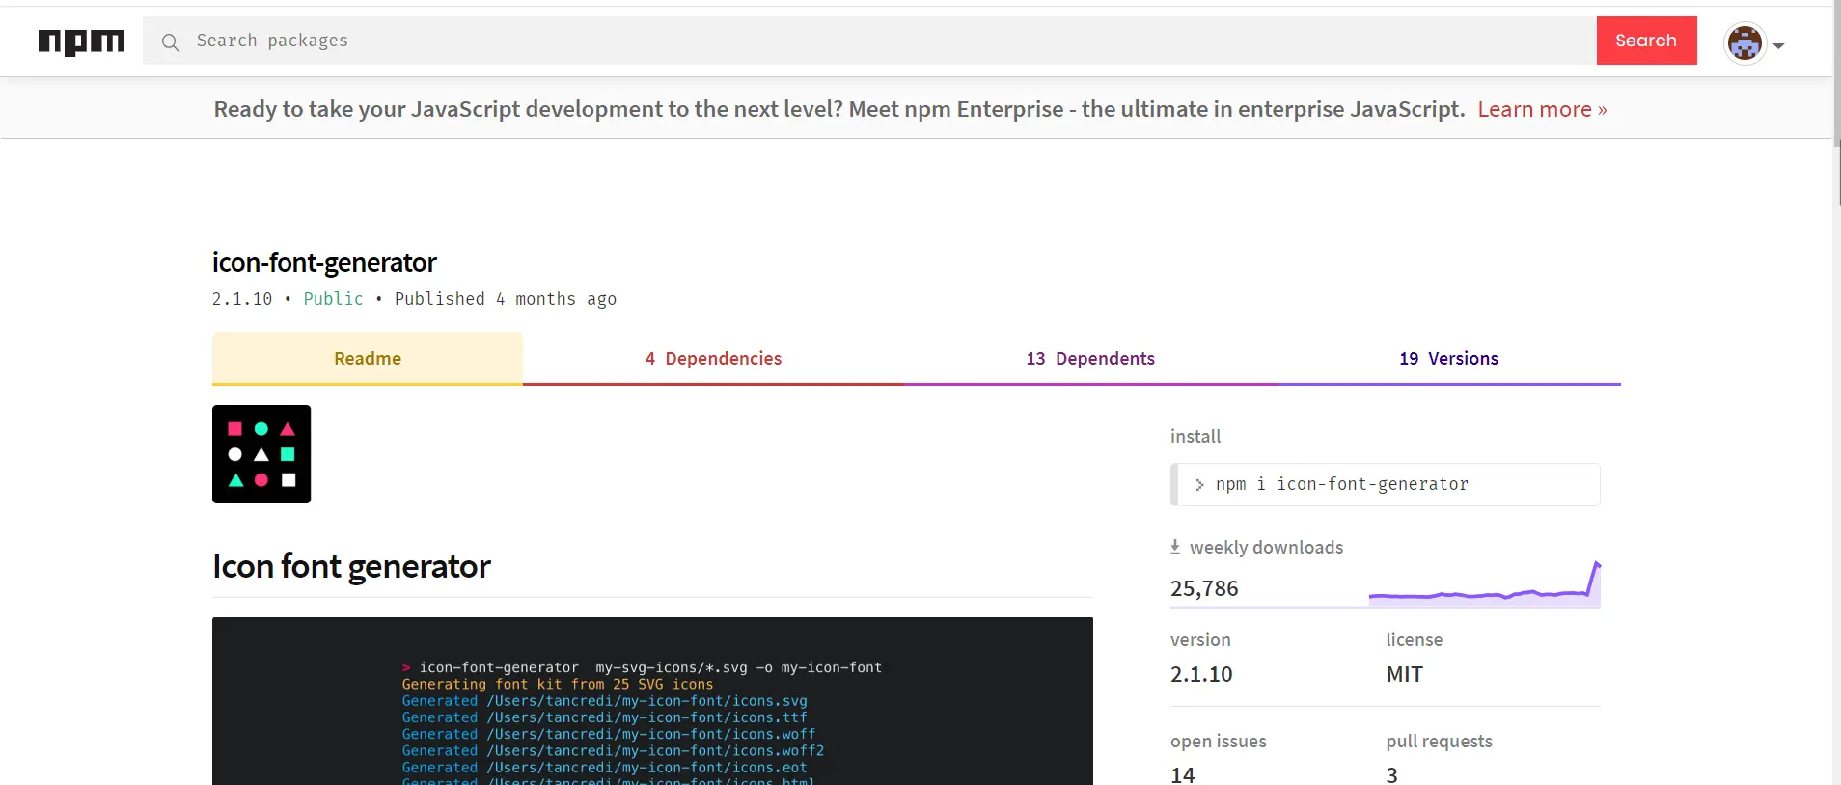Open the open issues count 14
1841x785 pixels.
pos(1183,774)
